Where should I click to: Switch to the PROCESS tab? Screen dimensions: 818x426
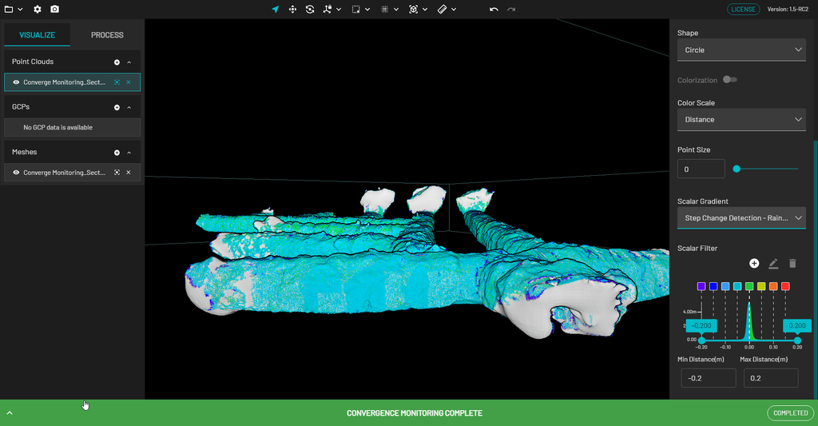[x=107, y=35]
